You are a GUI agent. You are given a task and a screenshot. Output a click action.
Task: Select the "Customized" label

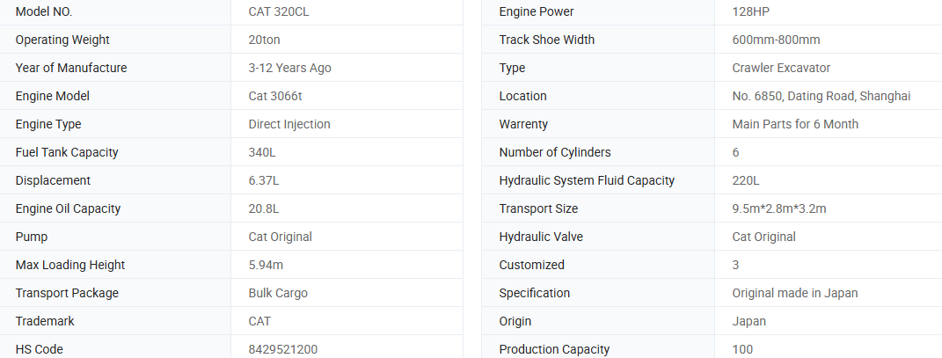click(531, 266)
